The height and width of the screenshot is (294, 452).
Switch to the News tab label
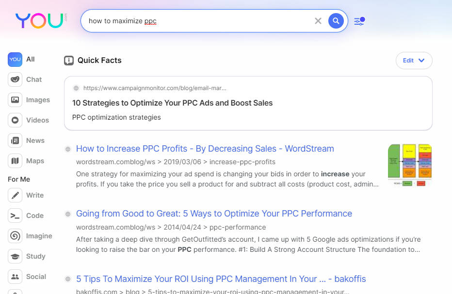35,140
